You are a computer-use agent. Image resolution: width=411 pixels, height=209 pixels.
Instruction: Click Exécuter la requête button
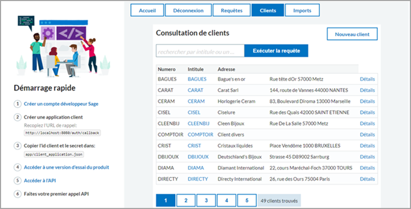pos(276,51)
